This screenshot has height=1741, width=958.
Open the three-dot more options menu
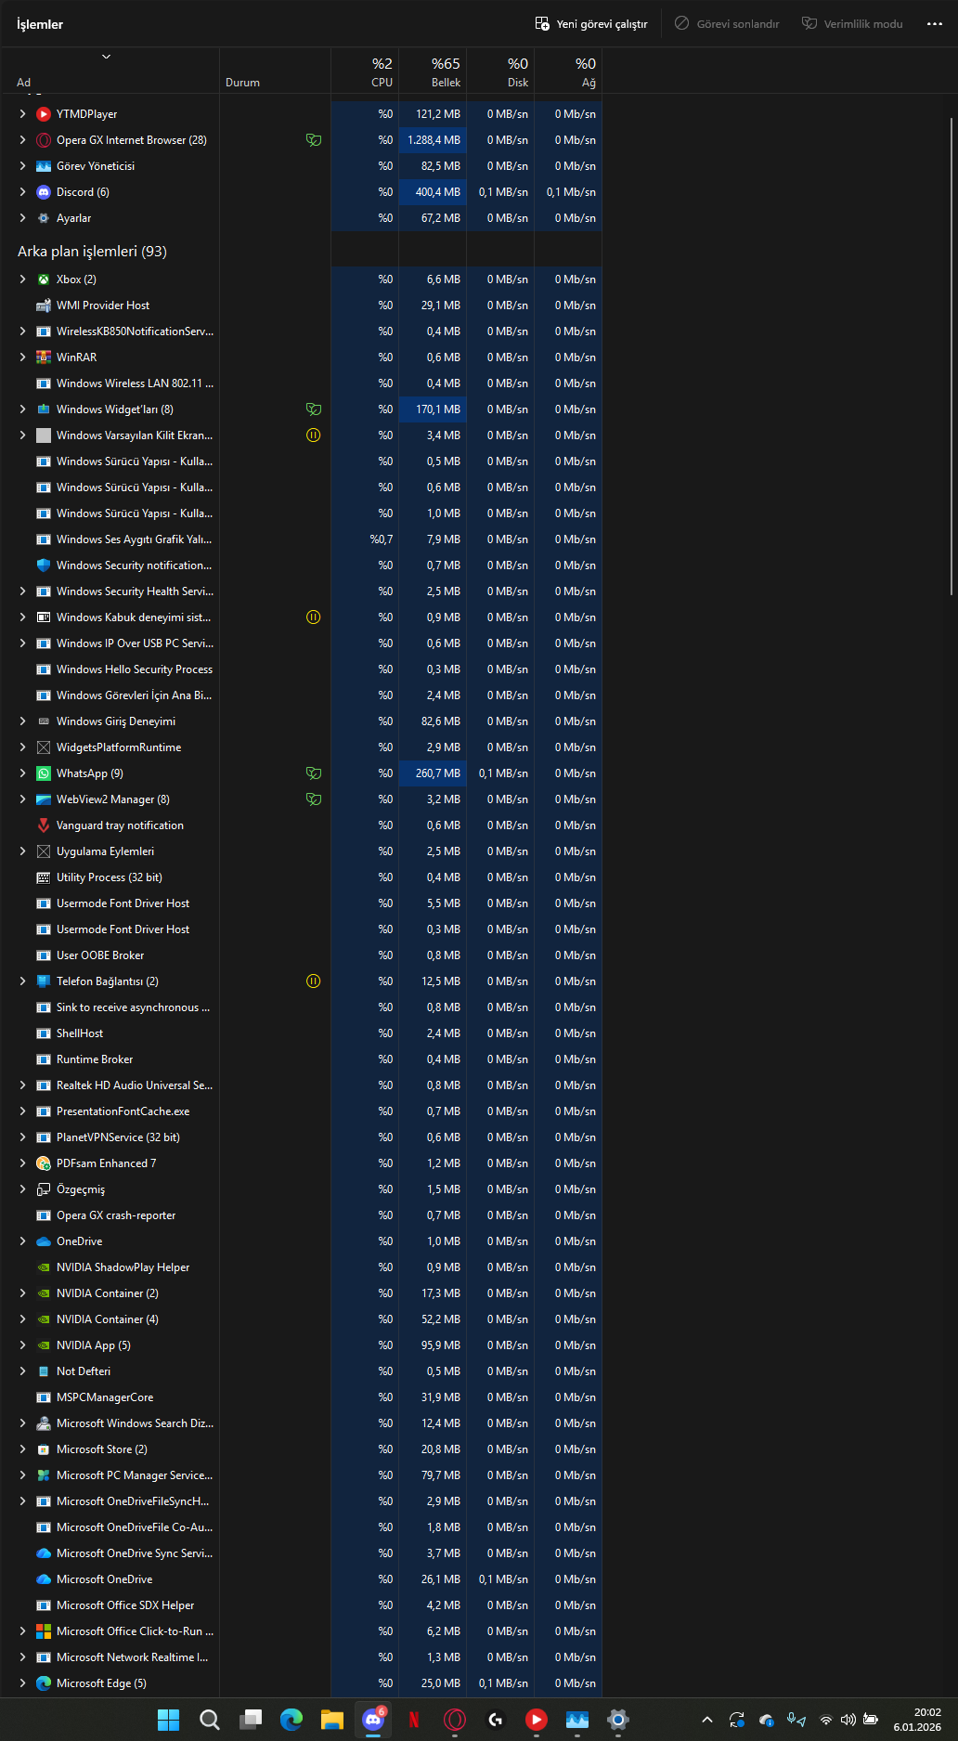pyautogui.click(x=935, y=23)
